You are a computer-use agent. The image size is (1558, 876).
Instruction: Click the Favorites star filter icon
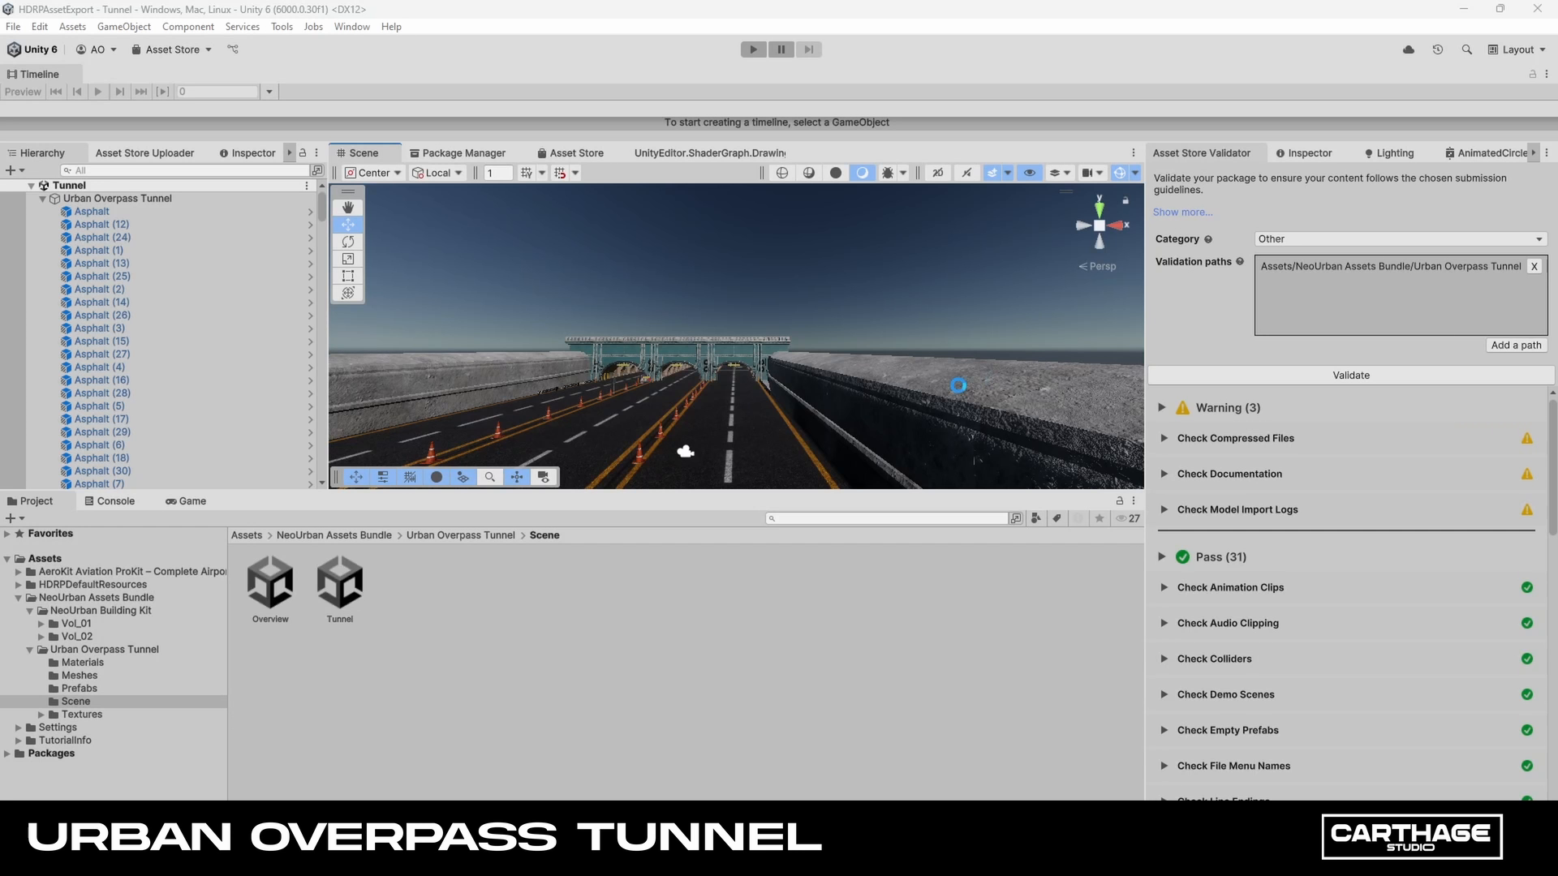click(1099, 518)
